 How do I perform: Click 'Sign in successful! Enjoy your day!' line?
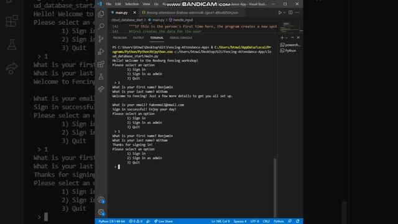click(x=144, y=110)
